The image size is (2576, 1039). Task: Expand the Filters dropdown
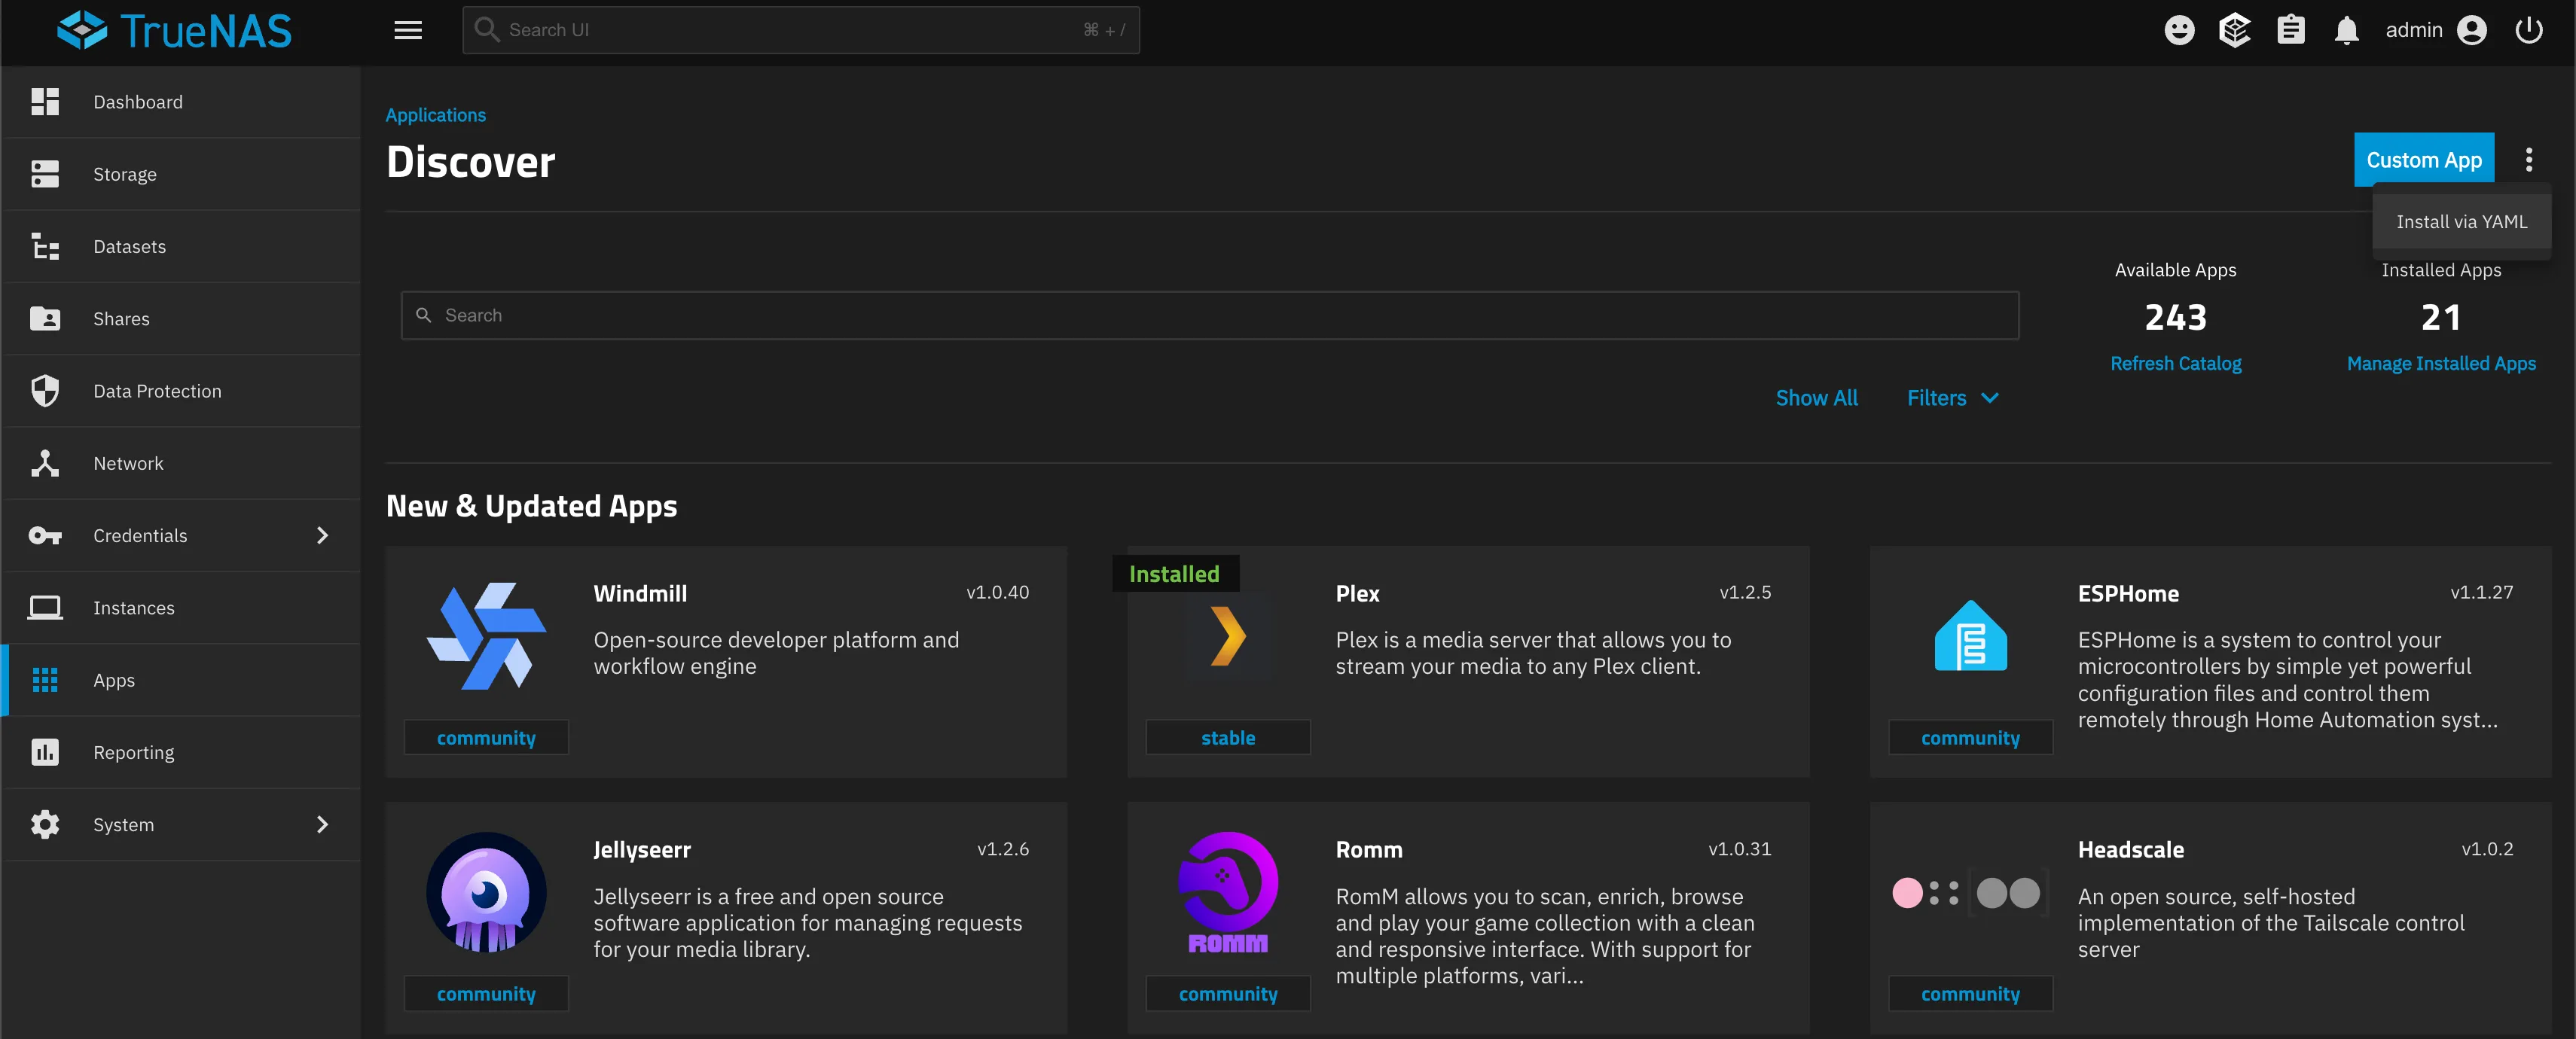click(1952, 398)
